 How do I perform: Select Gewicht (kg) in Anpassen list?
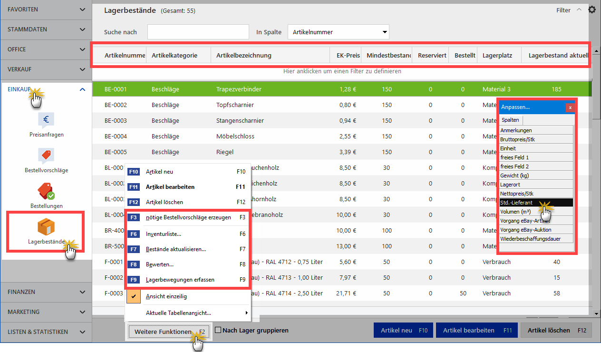[x=536, y=176]
